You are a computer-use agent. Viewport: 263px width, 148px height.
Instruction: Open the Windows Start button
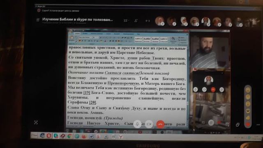point(34,135)
